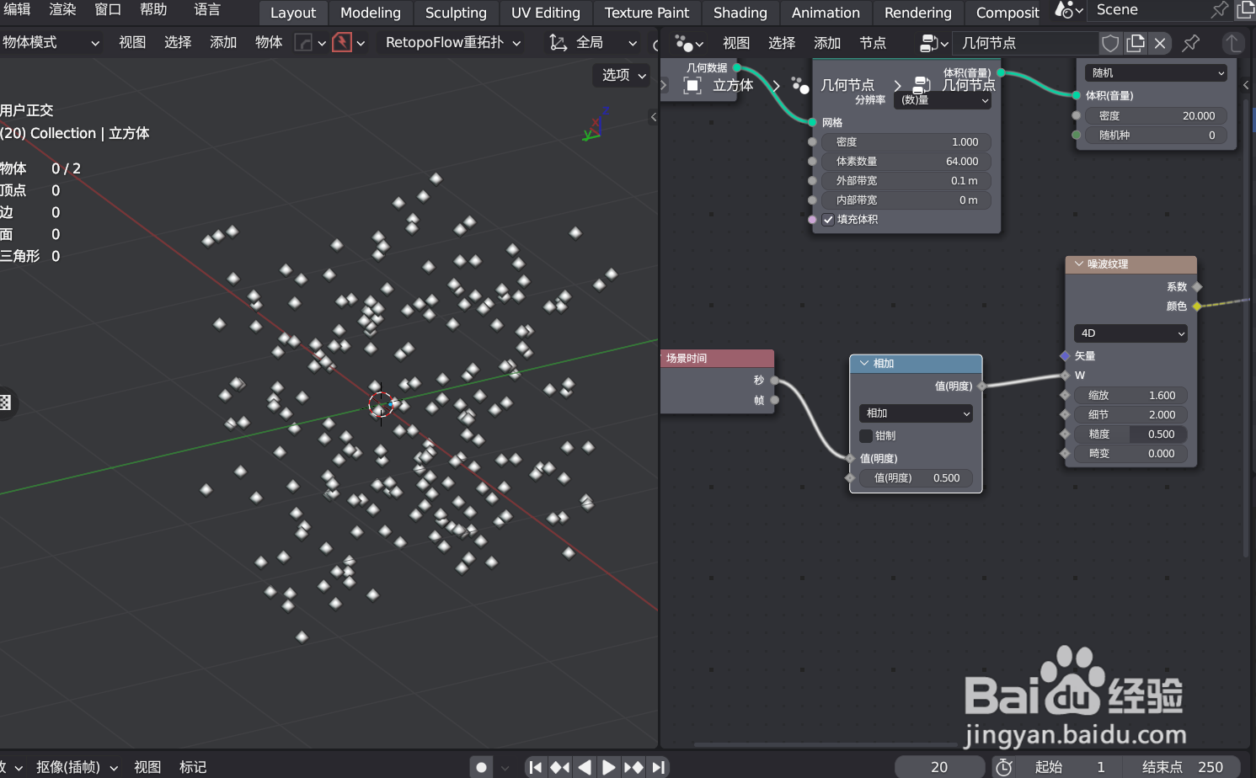1256x778 pixels.
Task: Toggle preview range clock icon
Action: click(1004, 767)
